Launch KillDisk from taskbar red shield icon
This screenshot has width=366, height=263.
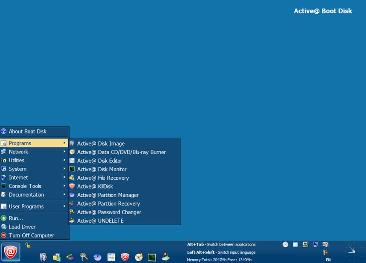tap(125, 257)
